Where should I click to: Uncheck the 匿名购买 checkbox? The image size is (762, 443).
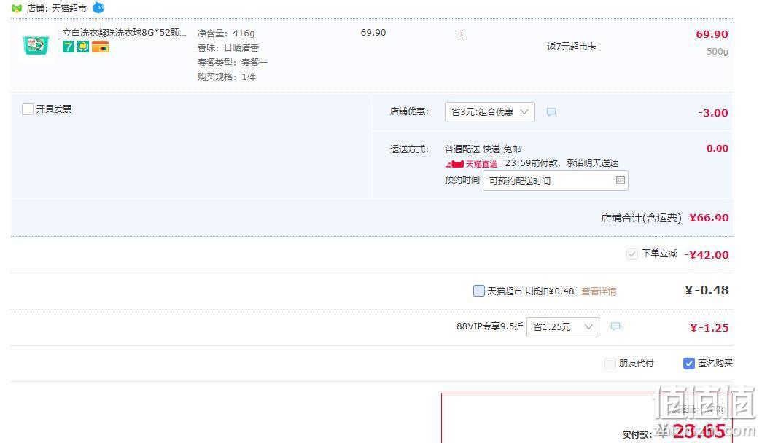(688, 364)
